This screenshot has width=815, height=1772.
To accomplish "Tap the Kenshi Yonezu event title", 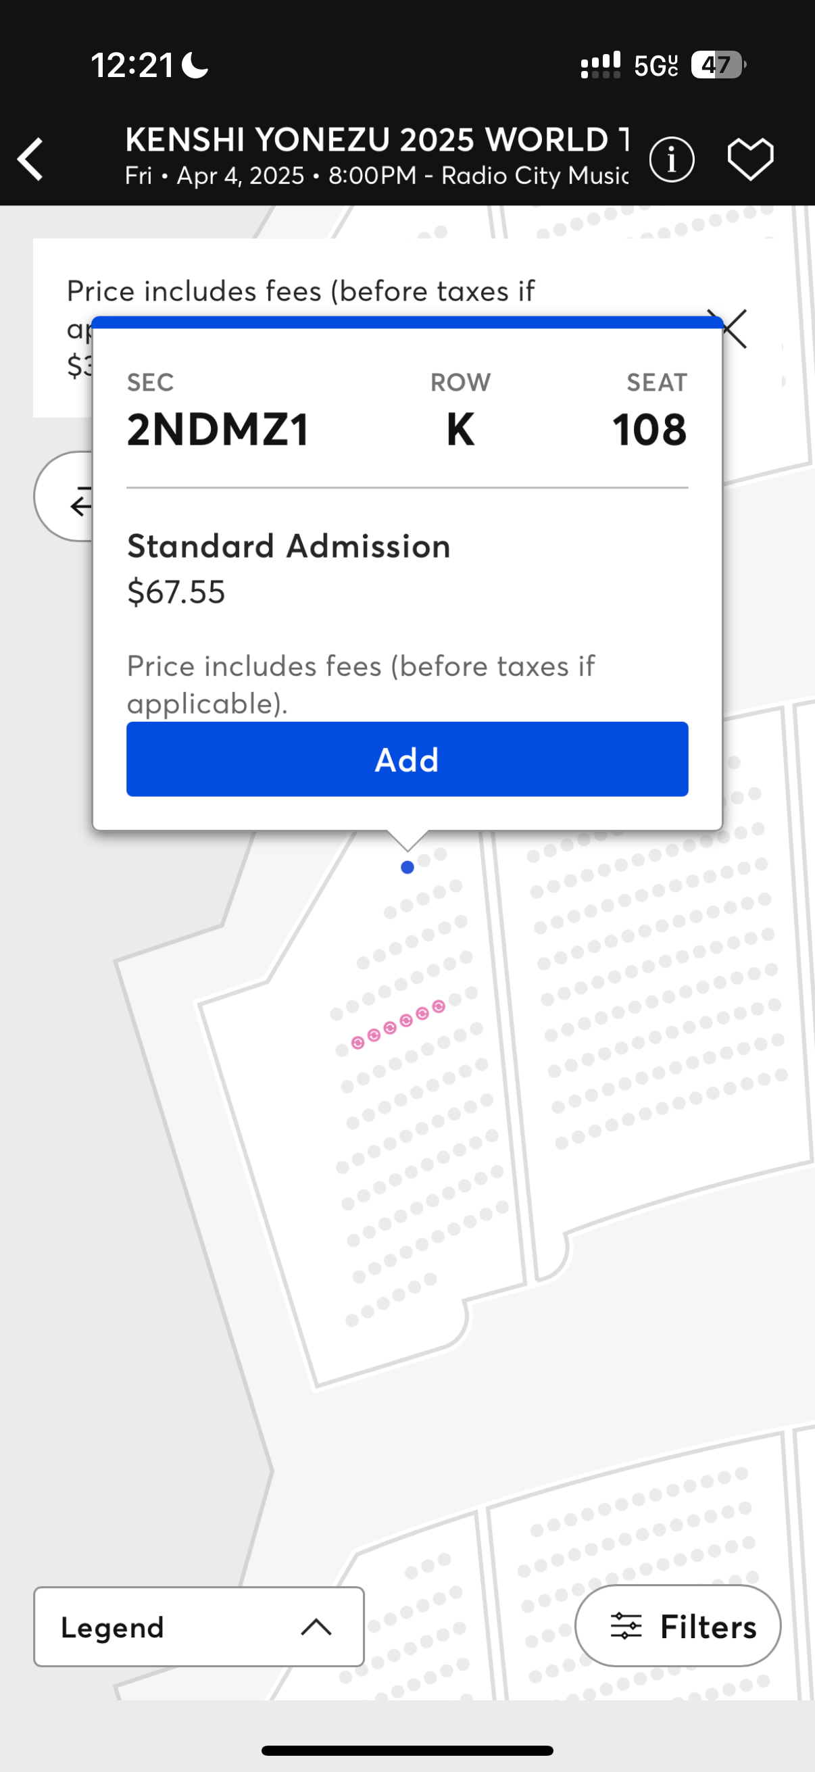I will pos(377,140).
